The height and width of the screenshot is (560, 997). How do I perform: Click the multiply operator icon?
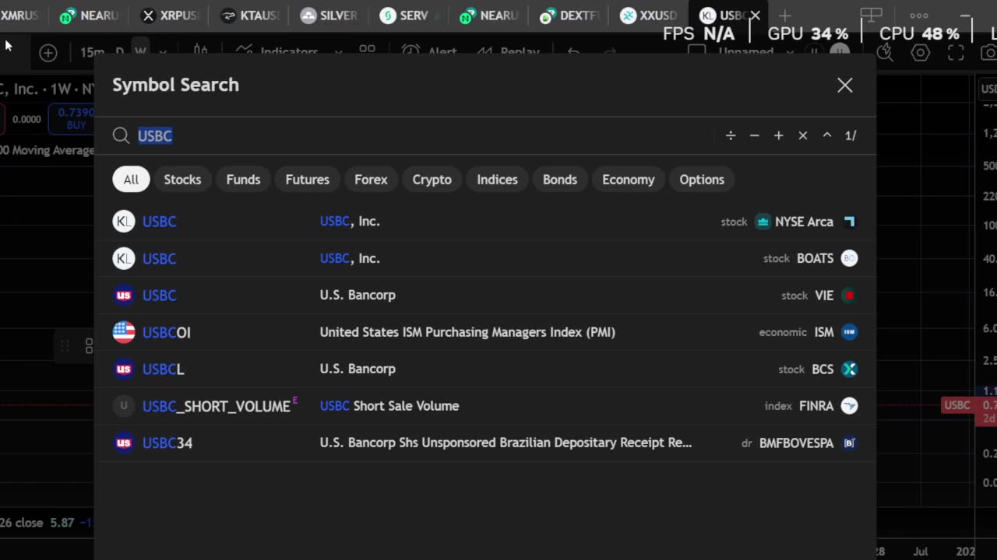coord(802,135)
